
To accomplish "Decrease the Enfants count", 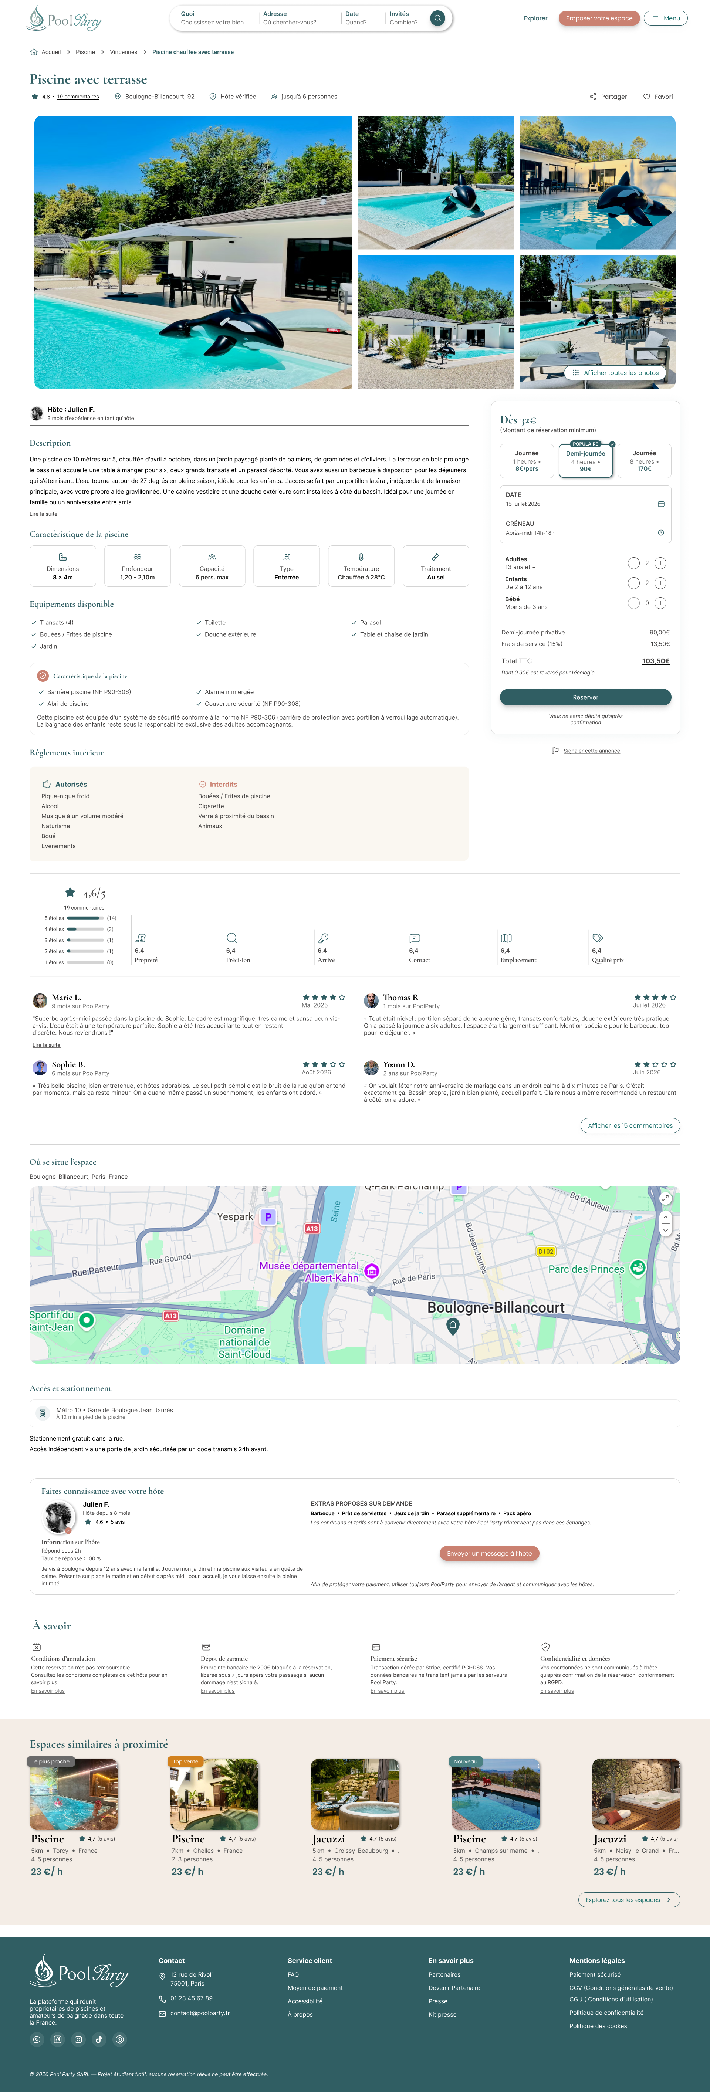I will click(x=634, y=583).
